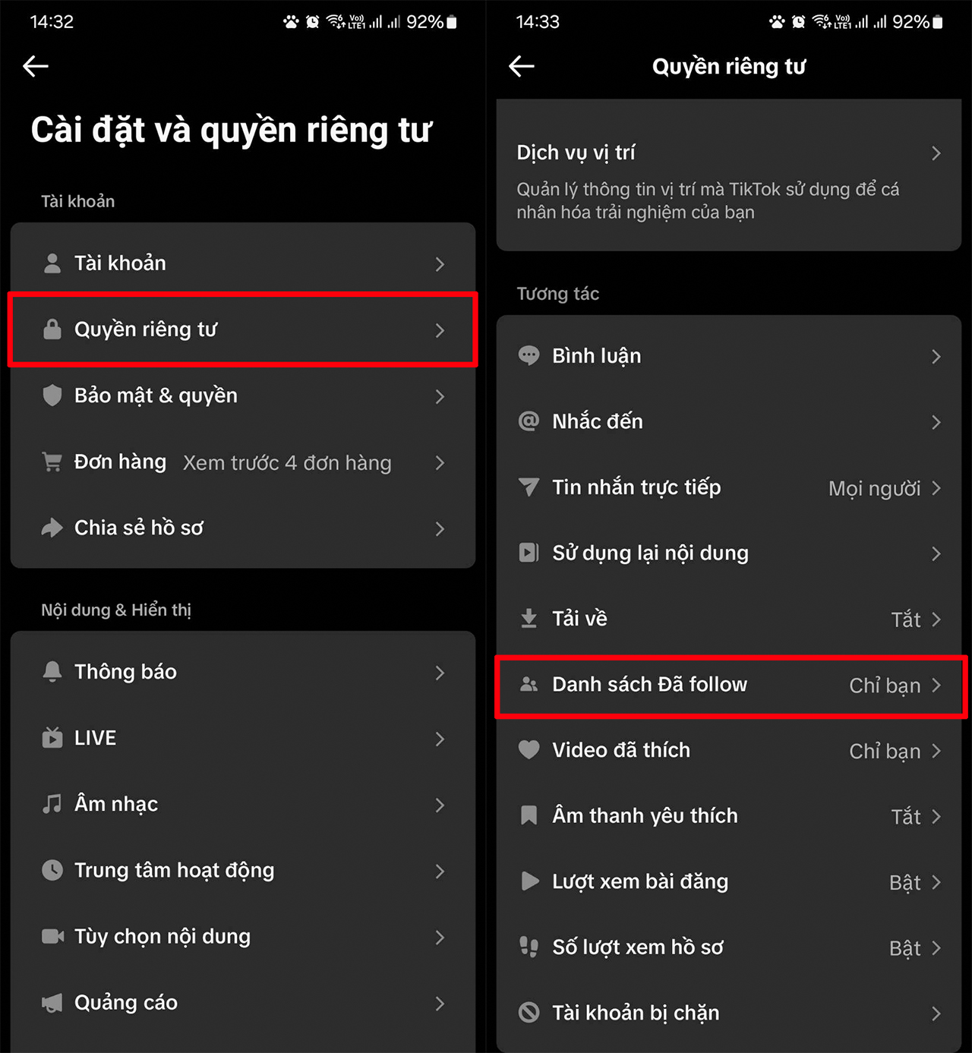Tap the shield icon for Bảo mật & quyền
The height and width of the screenshot is (1053, 972).
click(52, 396)
